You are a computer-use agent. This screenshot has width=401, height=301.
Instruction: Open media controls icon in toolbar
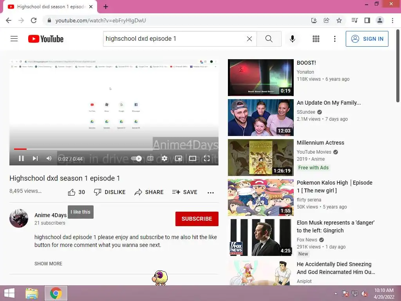tap(354, 20)
